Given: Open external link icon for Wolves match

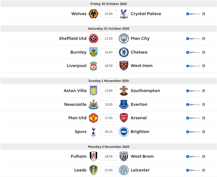Looking at the screenshot, I should [x=203, y=14].
